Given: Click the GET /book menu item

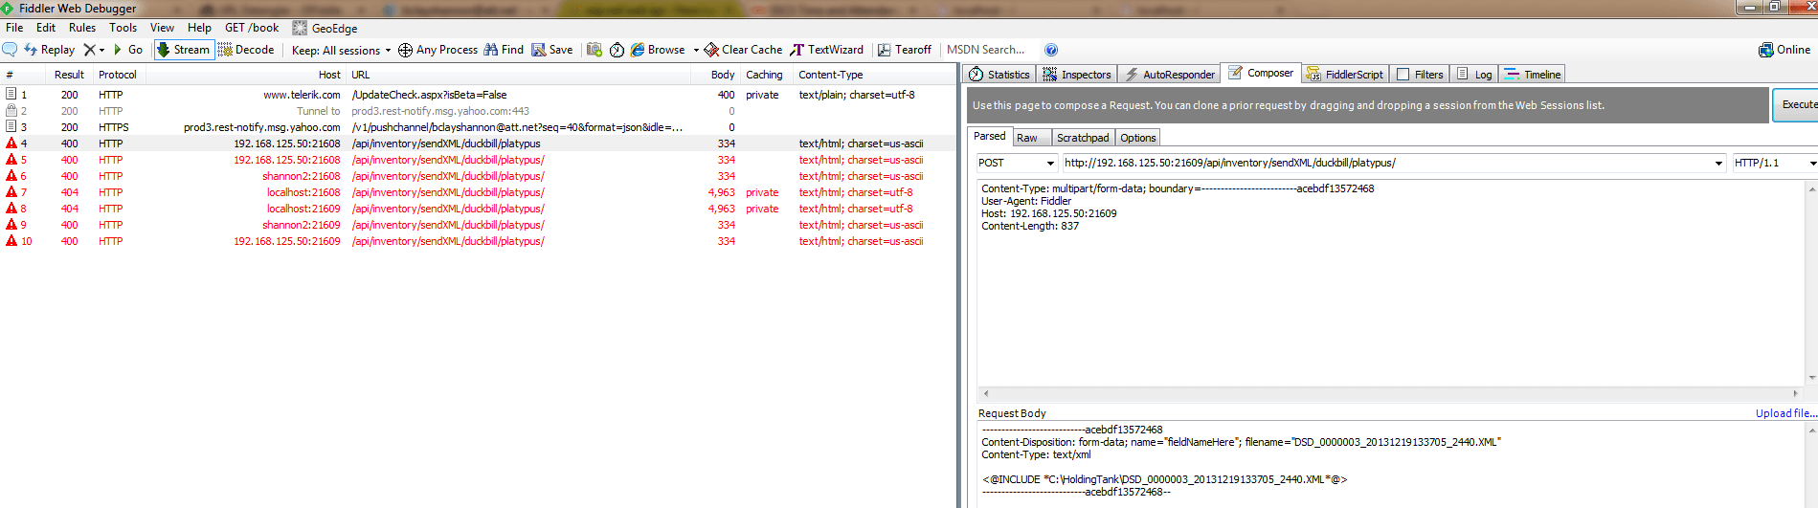Looking at the screenshot, I should pyautogui.click(x=252, y=28).
